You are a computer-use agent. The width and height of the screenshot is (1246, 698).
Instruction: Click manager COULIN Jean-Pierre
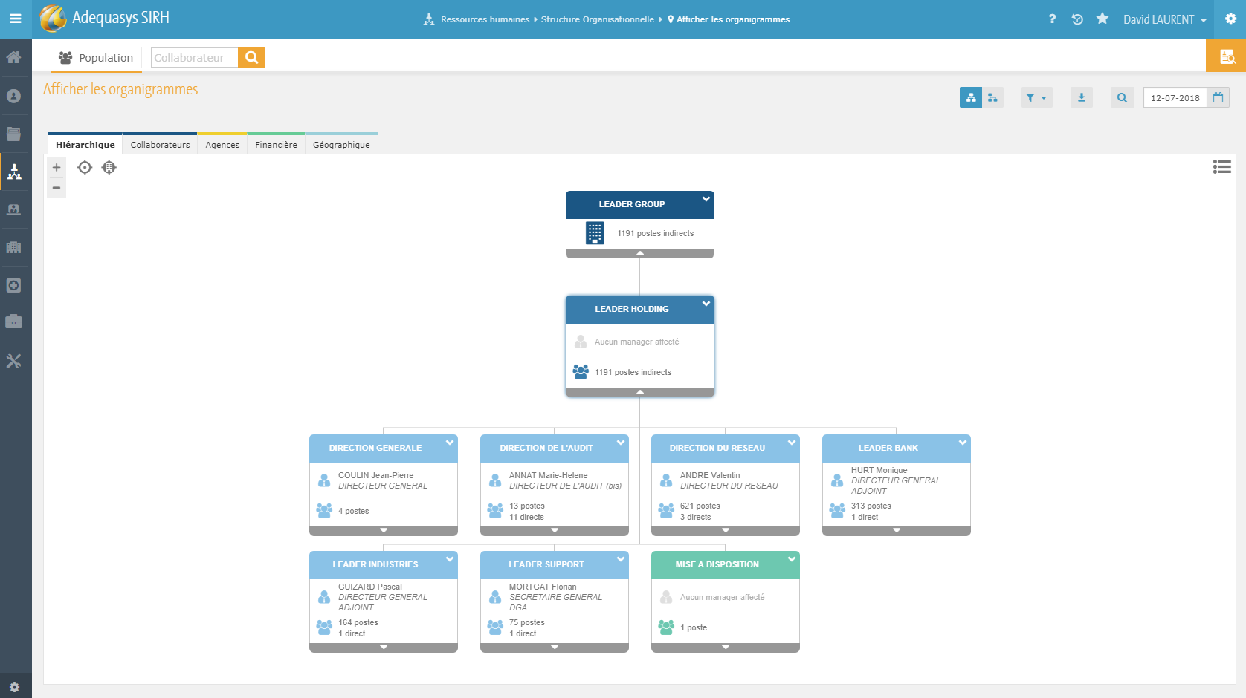[375, 475]
